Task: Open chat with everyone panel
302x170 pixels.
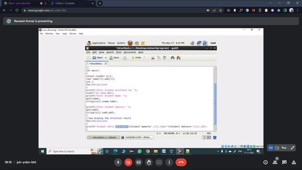Action: [284, 162]
